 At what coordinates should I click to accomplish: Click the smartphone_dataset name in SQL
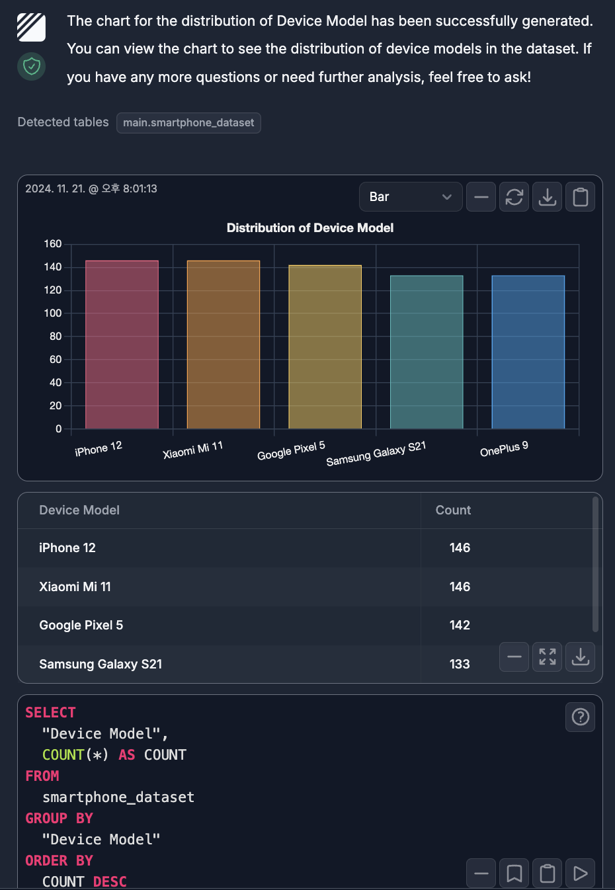118,797
